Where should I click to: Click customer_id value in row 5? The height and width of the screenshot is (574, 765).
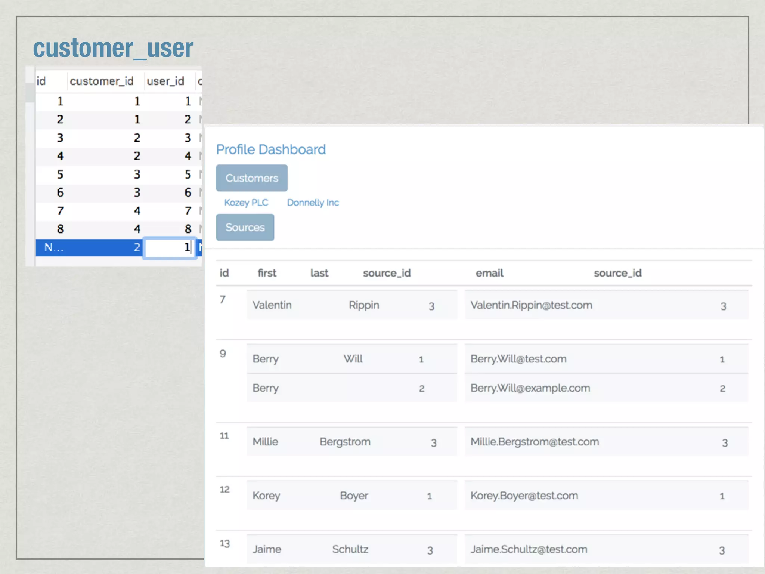137,174
